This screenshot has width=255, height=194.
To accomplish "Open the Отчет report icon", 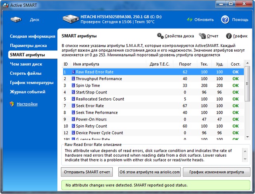I will pyautogui.click(x=202, y=36).
